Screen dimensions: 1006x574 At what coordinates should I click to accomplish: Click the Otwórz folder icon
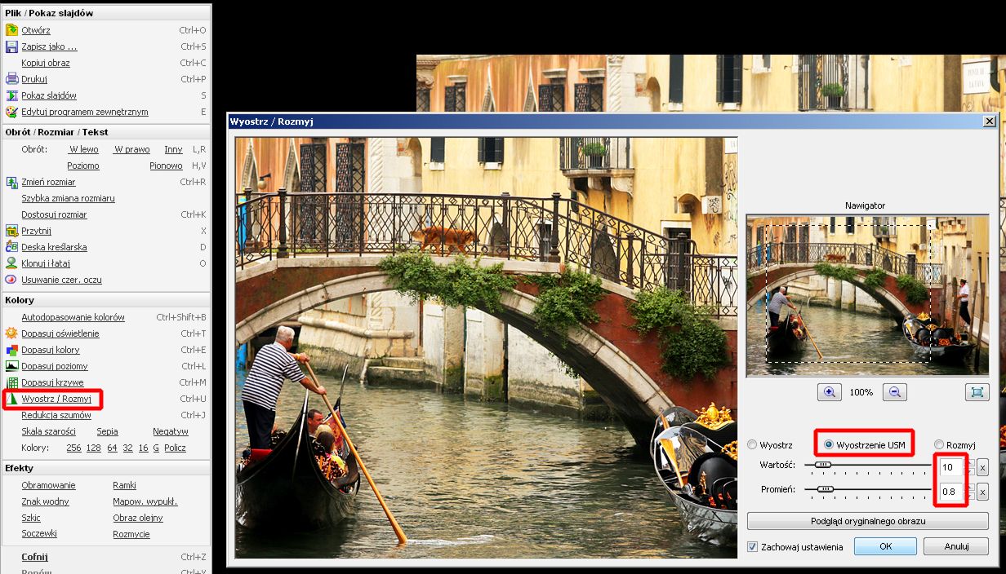11,30
